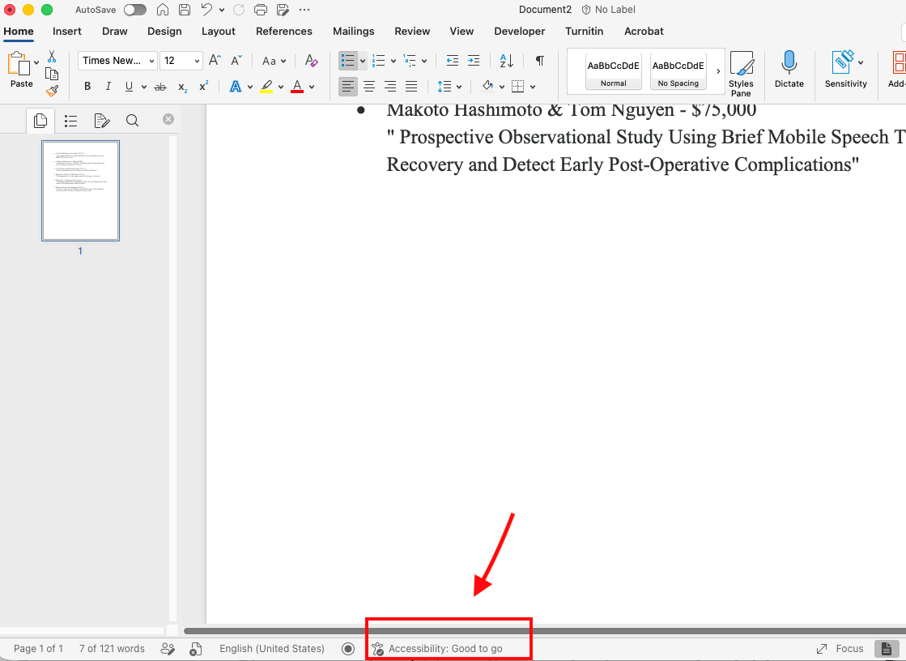Copy selection using the copy icon

52,74
